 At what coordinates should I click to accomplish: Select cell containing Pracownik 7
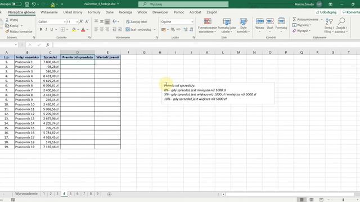click(x=28, y=90)
